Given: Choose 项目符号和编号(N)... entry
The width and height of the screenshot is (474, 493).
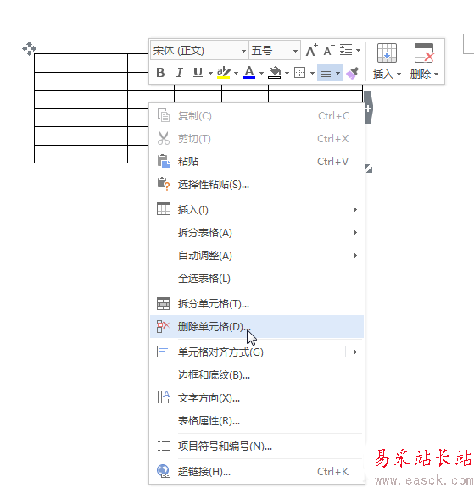Looking at the screenshot, I should [257, 446].
